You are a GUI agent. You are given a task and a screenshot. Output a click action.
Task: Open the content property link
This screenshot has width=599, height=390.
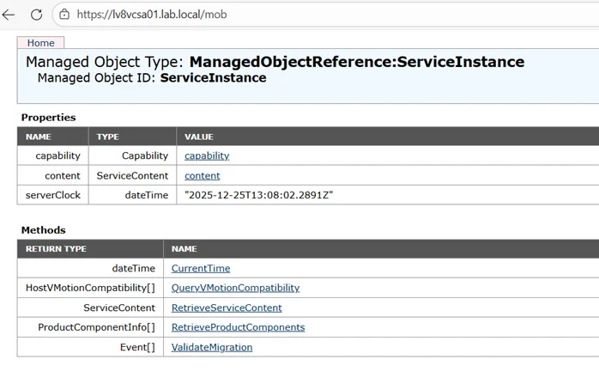click(202, 175)
